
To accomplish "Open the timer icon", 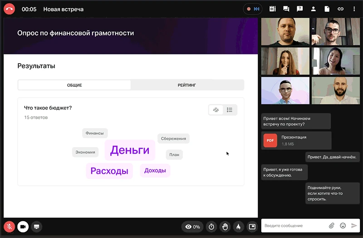I will tap(211, 227).
